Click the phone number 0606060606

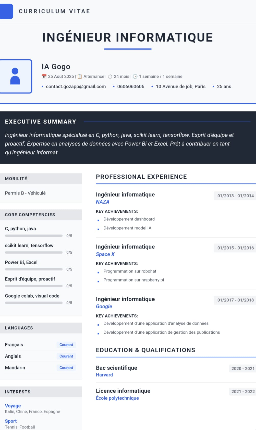point(131,87)
